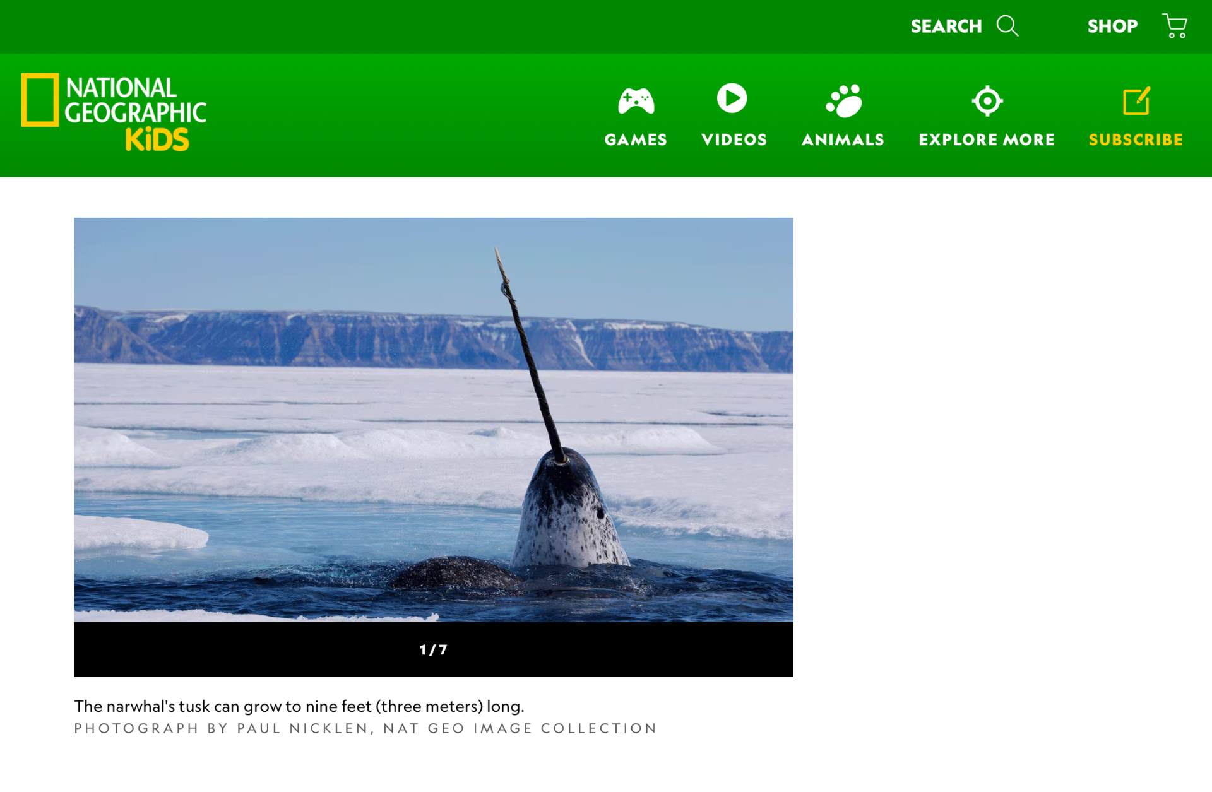
Task: Click the Paul Nicklen photograph credit
Action: click(365, 728)
